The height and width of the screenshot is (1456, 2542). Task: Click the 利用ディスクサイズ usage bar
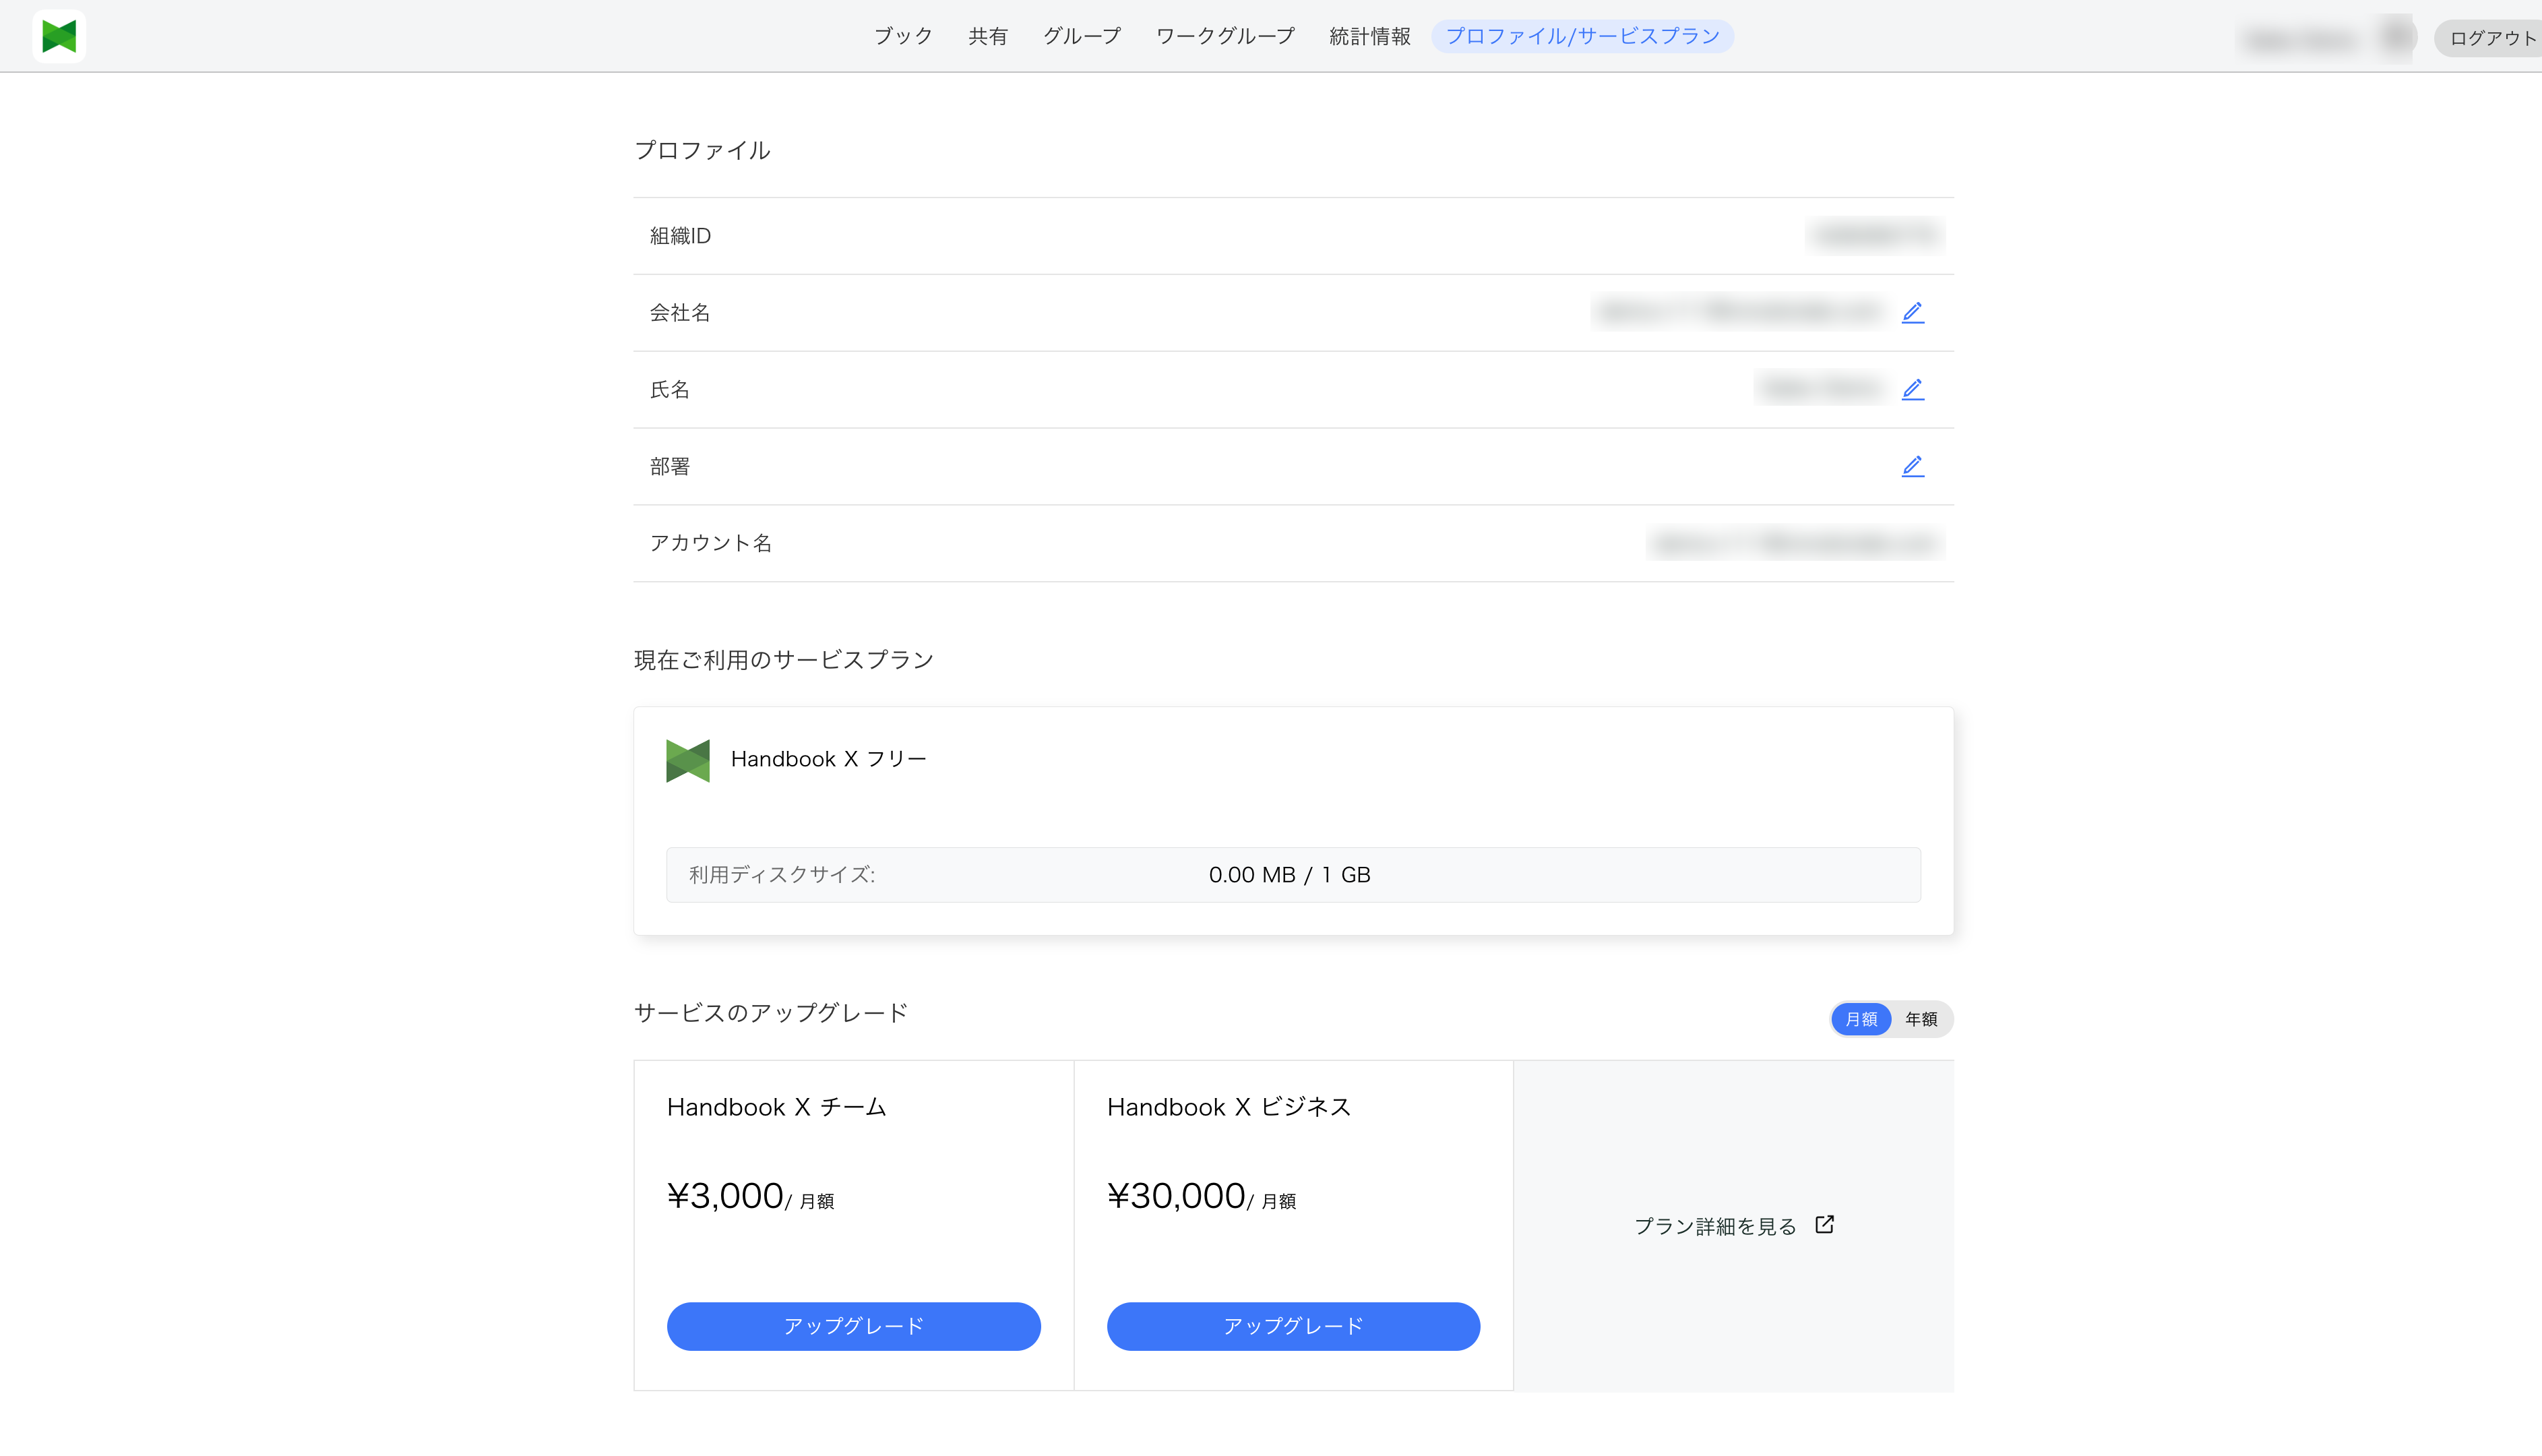[1293, 875]
